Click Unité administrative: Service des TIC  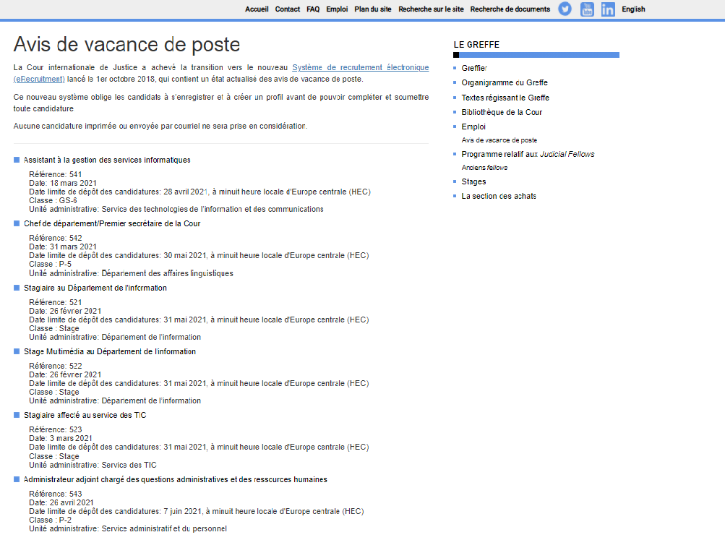pyautogui.click(x=93, y=465)
